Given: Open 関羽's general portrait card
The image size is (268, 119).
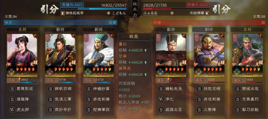Looking at the screenshot, I should [x=247, y=55].
